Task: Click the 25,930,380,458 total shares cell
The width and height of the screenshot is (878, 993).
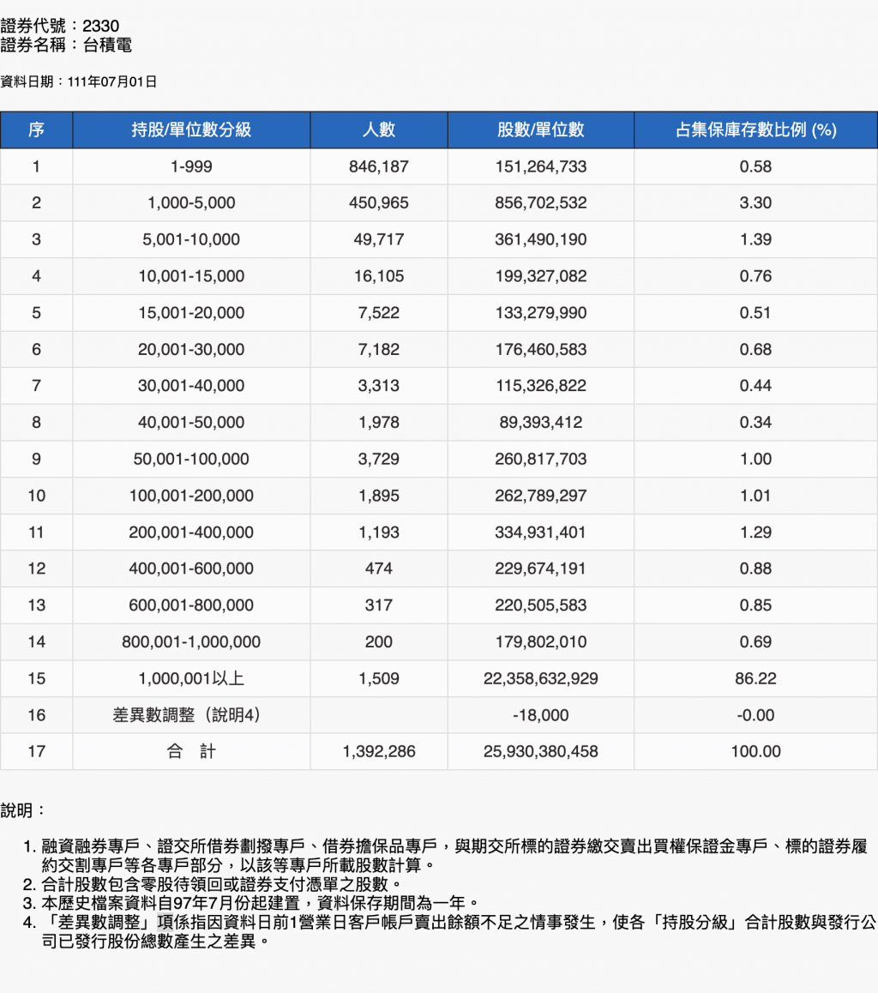Action: (x=540, y=752)
